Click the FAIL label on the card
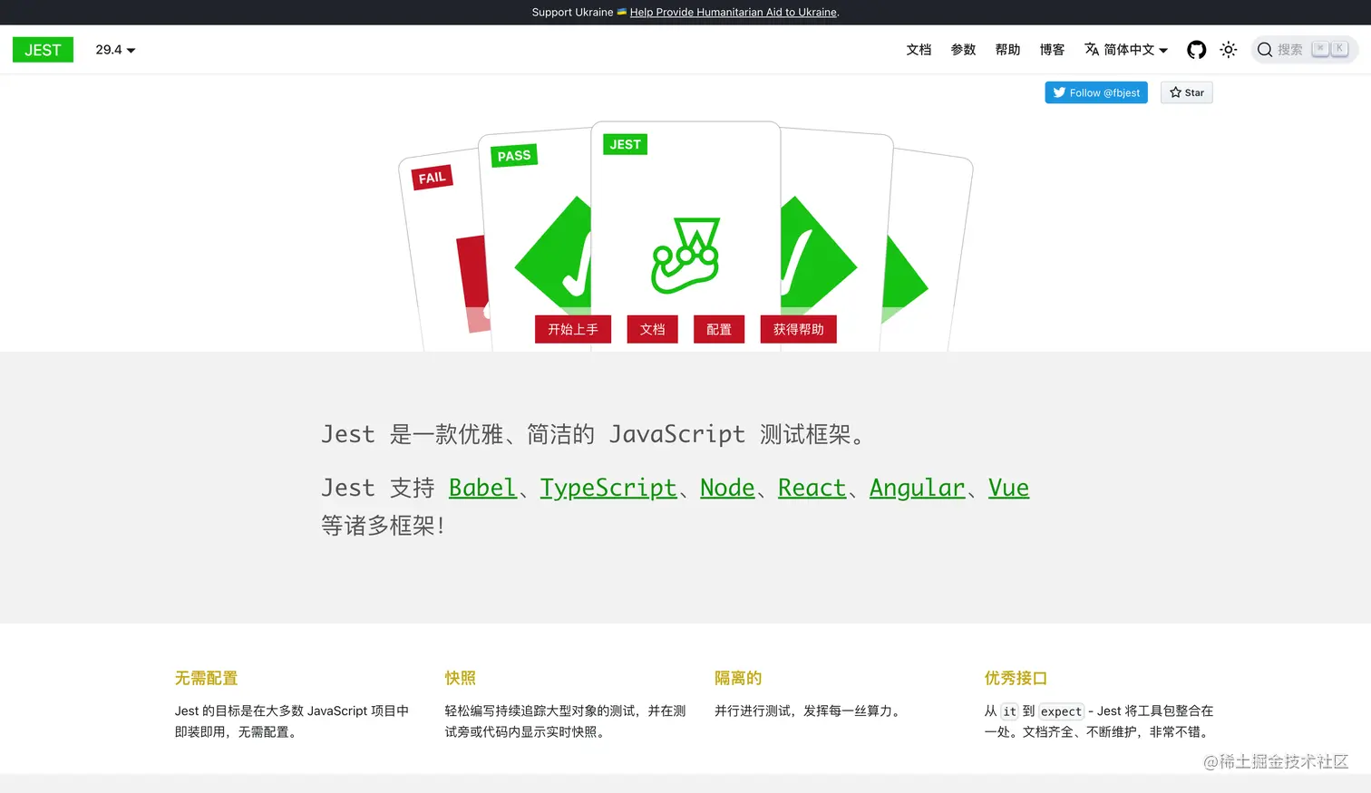1371x793 pixels. [x=432, y=177]
